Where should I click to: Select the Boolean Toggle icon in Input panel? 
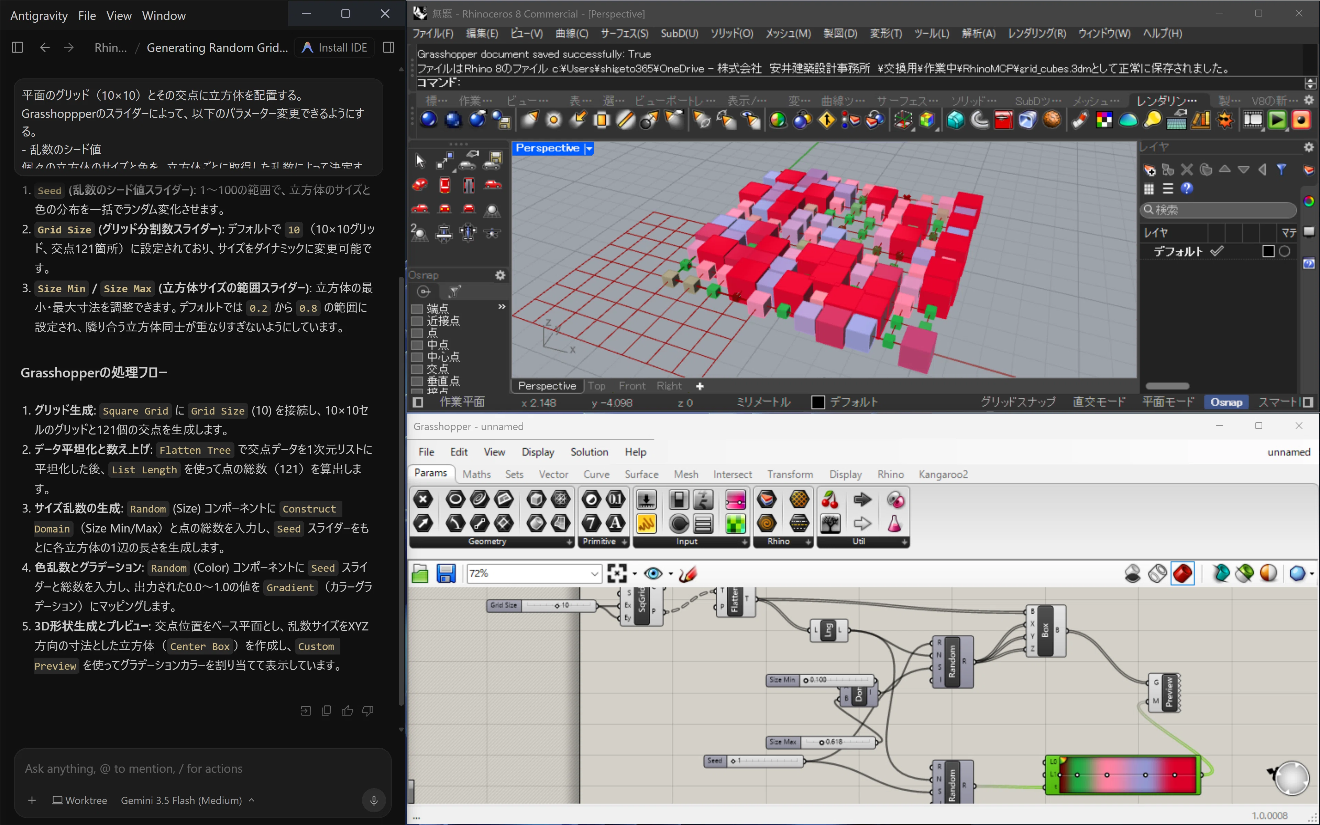tap(679, 499)
